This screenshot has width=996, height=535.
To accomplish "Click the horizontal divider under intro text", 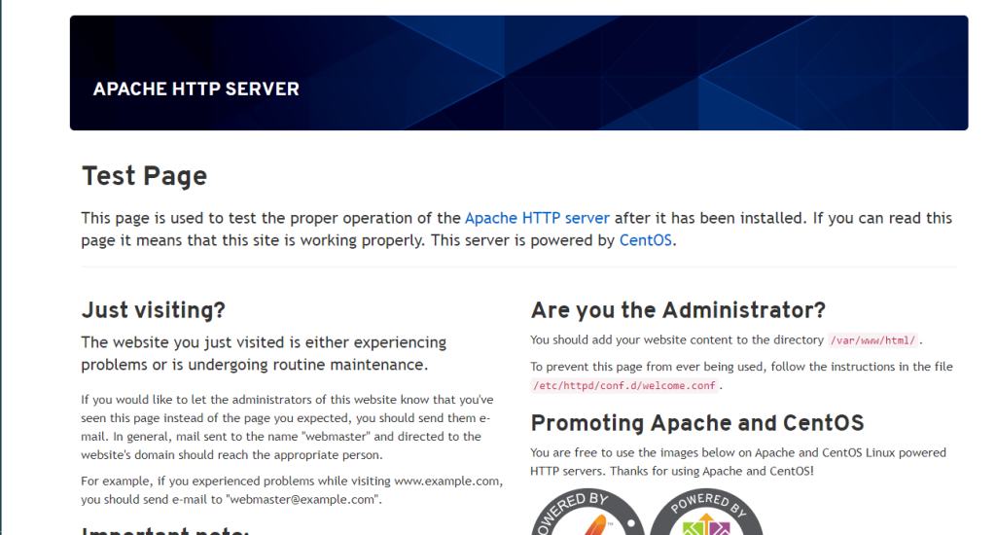I will (x=518, y=267).
